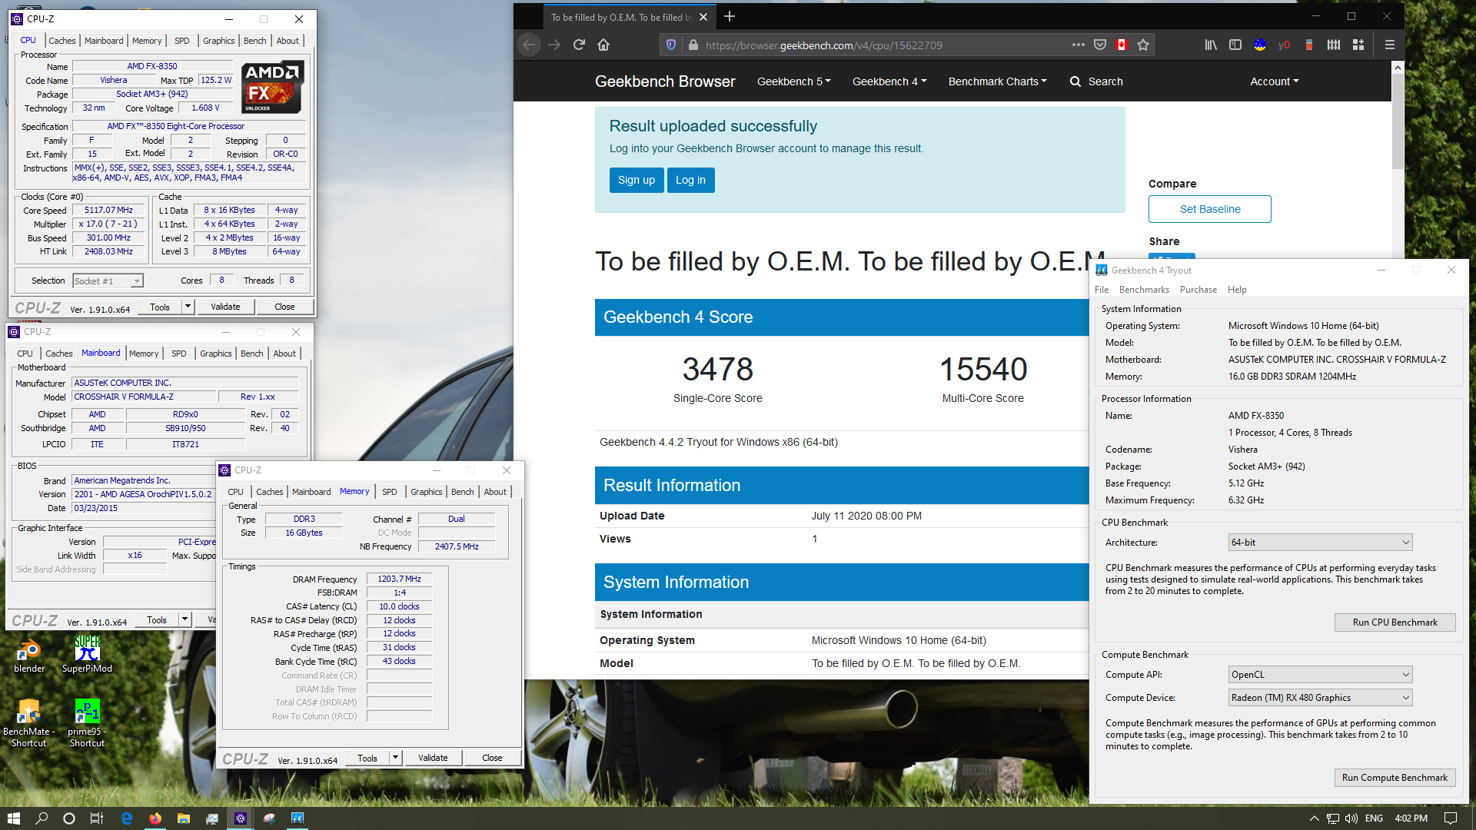Open a new Firefox tab
Viewport: 1476px width, 830px height.
(x=730, y=16)
